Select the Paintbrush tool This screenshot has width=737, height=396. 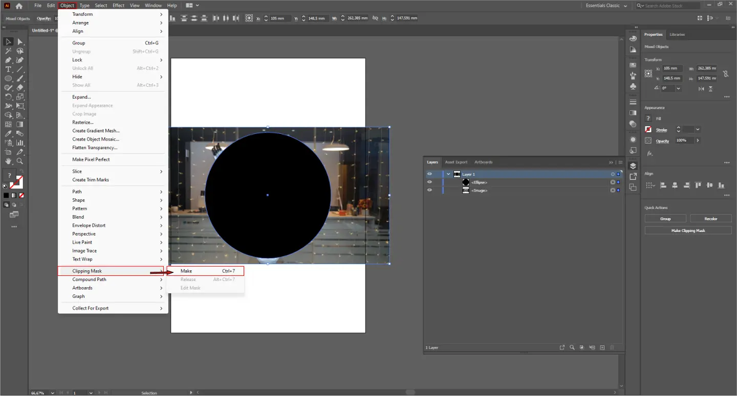tap(20, 79)
